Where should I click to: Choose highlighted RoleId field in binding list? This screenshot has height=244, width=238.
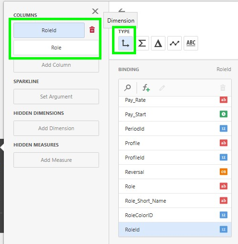click(x=175, y=230)
